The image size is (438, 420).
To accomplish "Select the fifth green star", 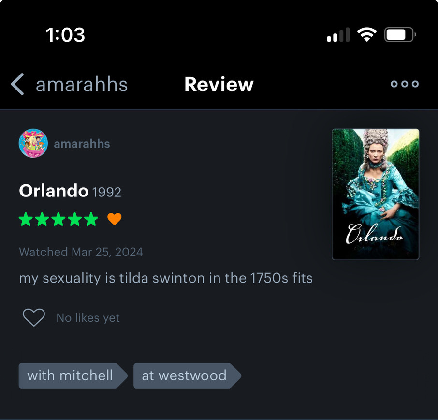I will point(91,219).
